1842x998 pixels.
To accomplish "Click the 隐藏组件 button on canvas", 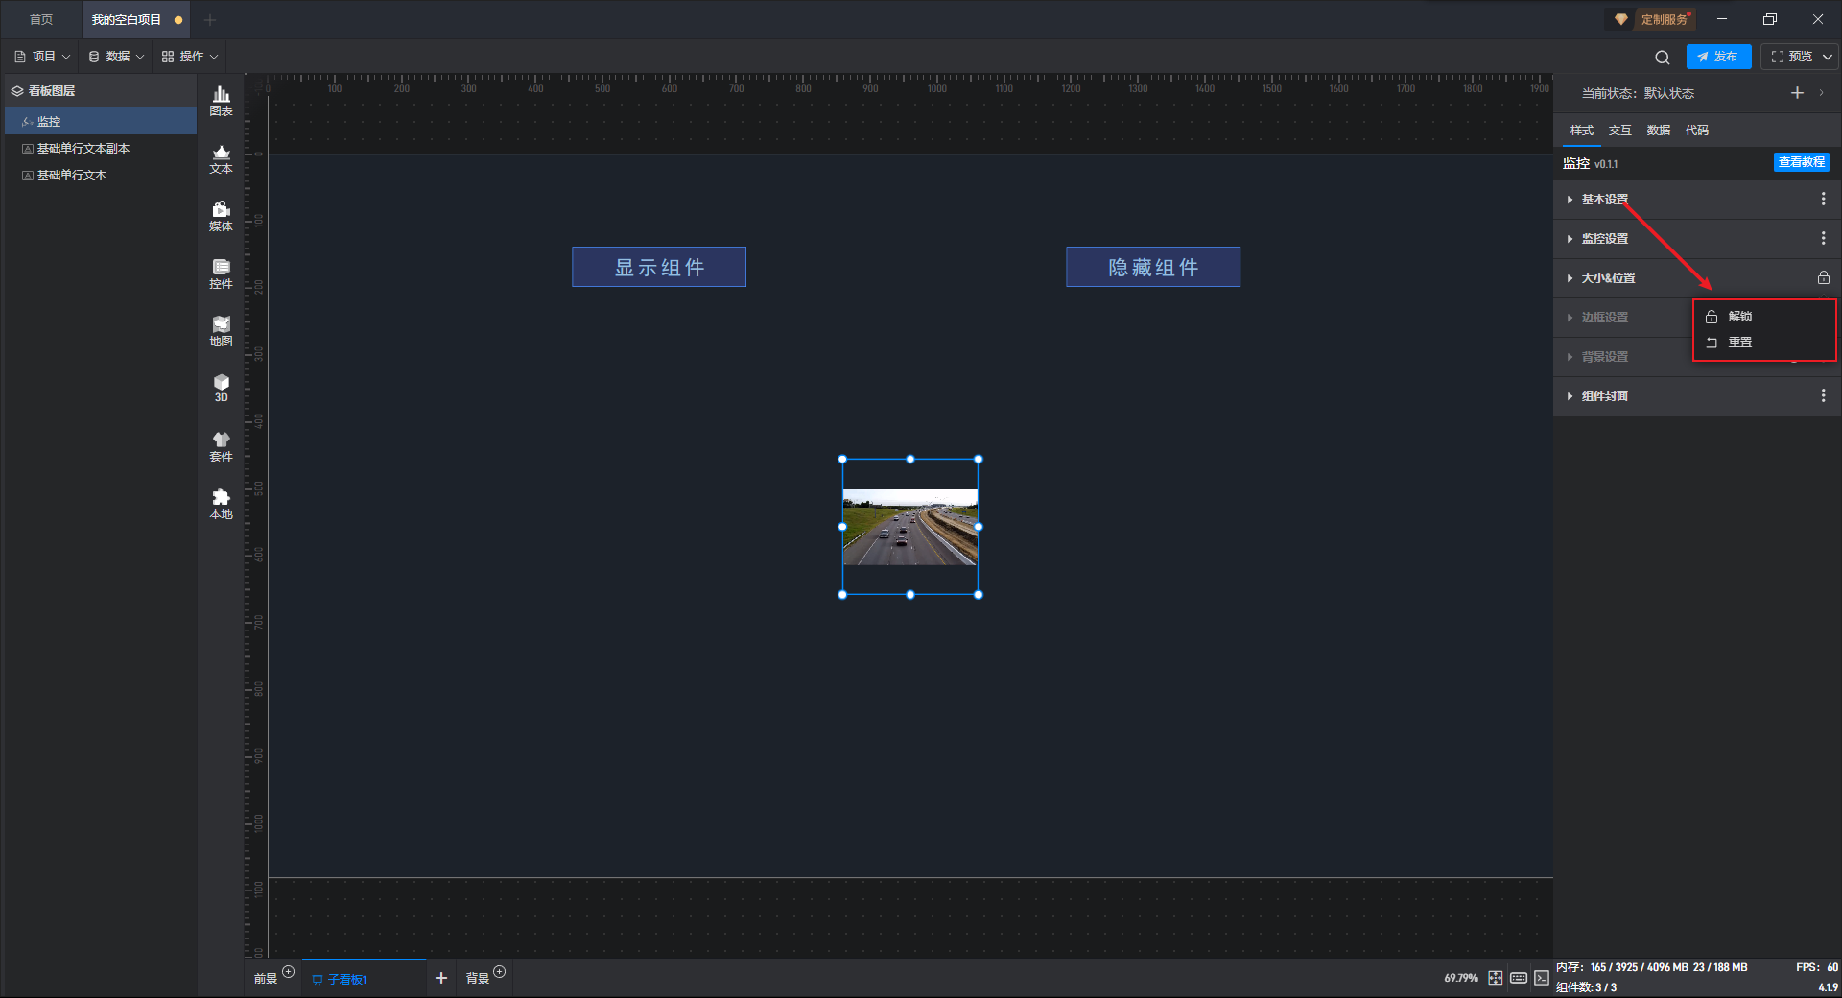I will click(1153, 267).
